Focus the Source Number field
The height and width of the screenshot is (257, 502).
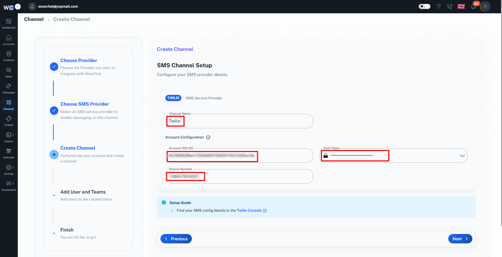point(239,176)
